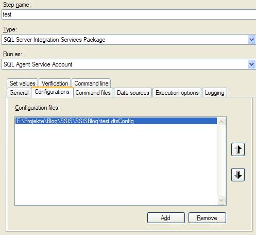Switch to the Set values tab

22,83
